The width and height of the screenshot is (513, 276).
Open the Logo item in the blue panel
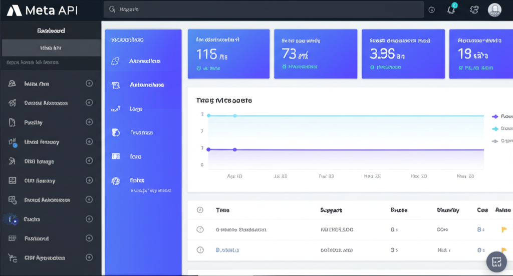135,108
